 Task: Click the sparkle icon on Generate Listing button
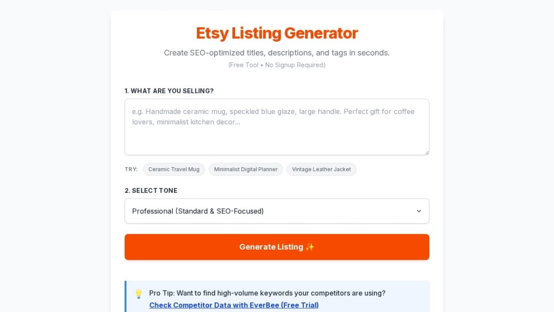tap(310, 247)
